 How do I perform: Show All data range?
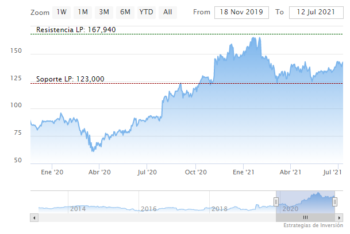tap(167, 12)
